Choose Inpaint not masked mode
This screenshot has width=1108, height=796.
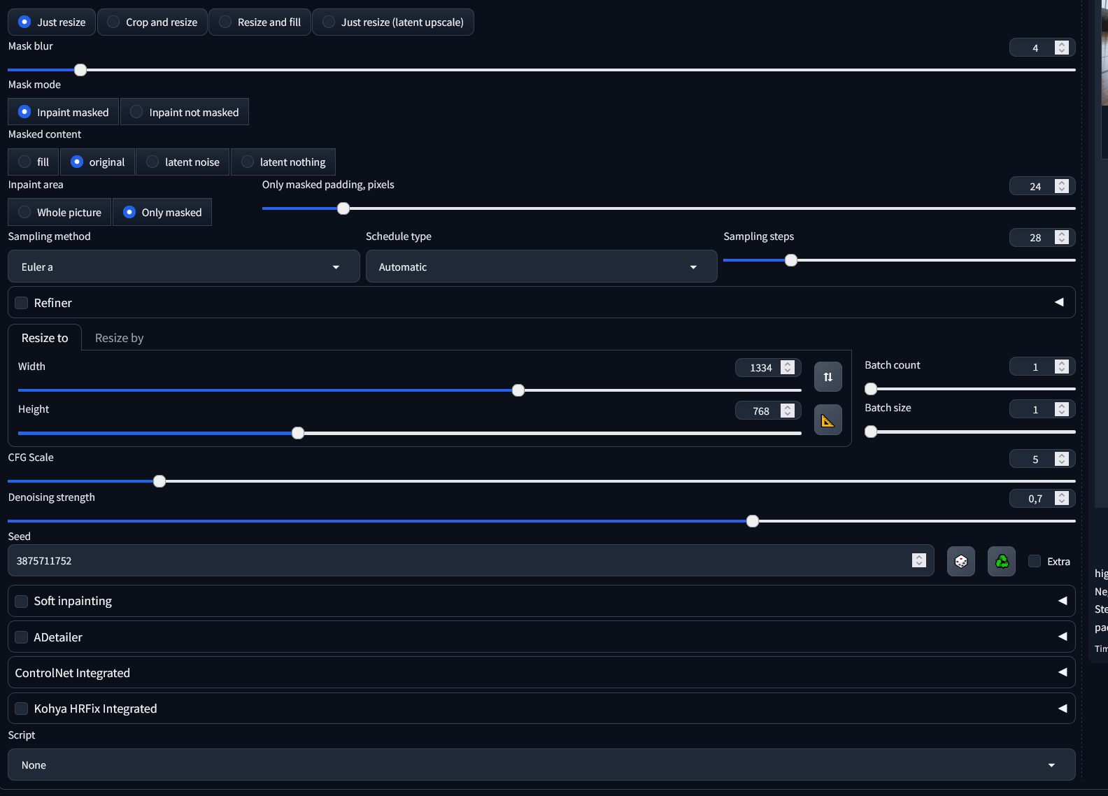185,112
